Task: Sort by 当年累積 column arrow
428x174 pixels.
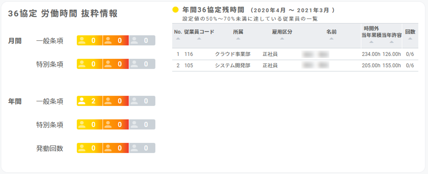Action: click(x=371, y=42)
